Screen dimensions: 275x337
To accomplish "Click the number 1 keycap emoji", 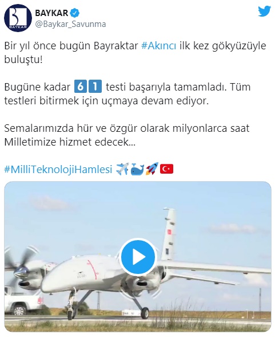I will tap(95, 87).
